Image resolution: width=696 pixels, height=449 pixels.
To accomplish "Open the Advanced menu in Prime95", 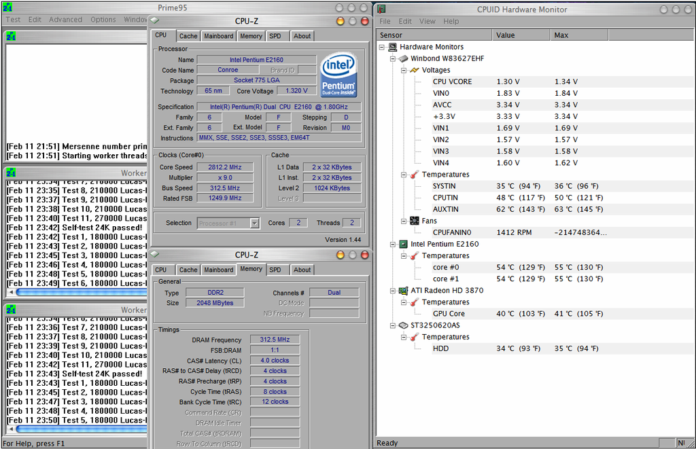I will (x=66, y=20).
